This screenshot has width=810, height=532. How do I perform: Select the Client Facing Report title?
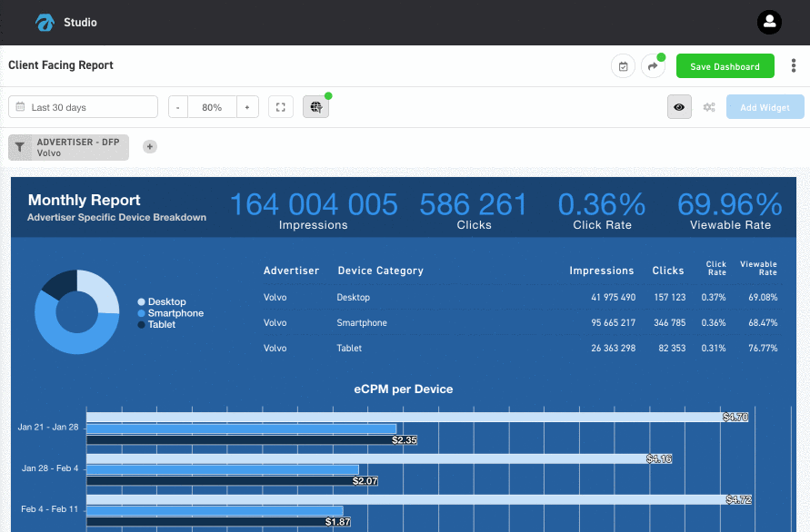click(60, 65)
